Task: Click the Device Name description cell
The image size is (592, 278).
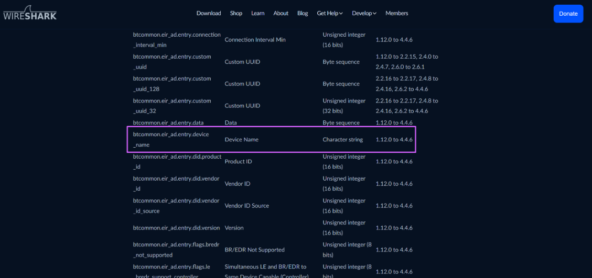Action: click(241, 140)
